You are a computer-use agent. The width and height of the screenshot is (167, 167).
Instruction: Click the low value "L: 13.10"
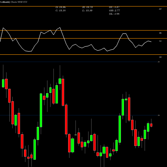pos(87,11)
